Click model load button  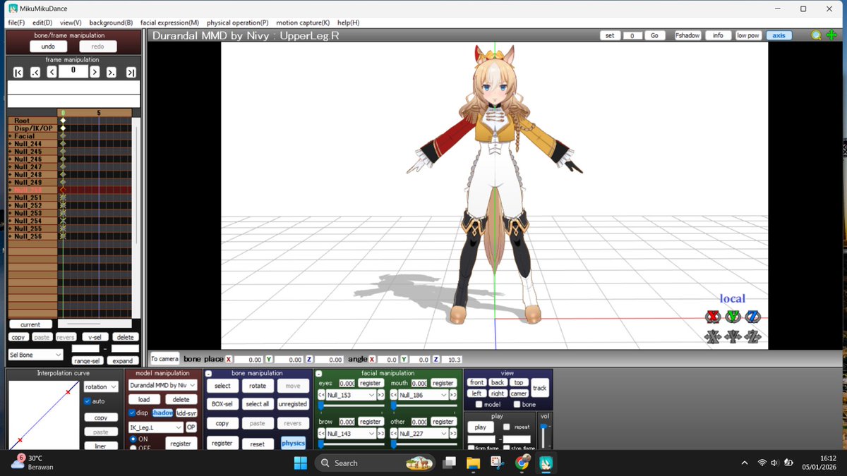[x=144, y=399]
